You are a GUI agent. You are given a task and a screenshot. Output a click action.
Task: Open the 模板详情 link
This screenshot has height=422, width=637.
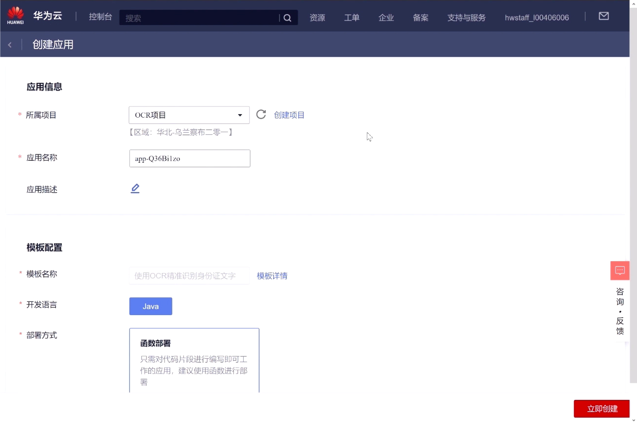pyautogui.click(x=272, y=276)
